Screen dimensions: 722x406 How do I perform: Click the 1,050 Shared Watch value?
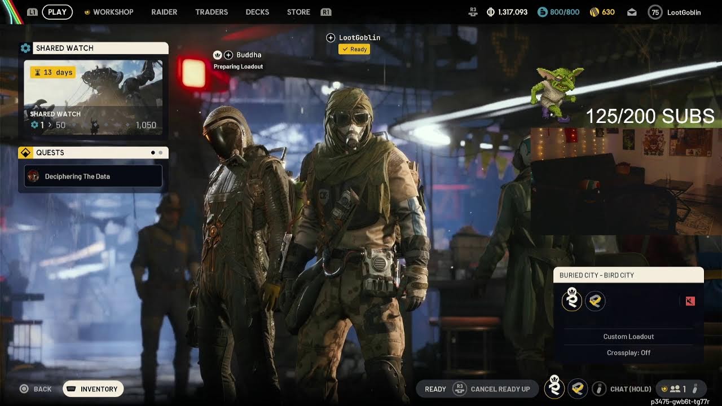(x=146, y=125)
